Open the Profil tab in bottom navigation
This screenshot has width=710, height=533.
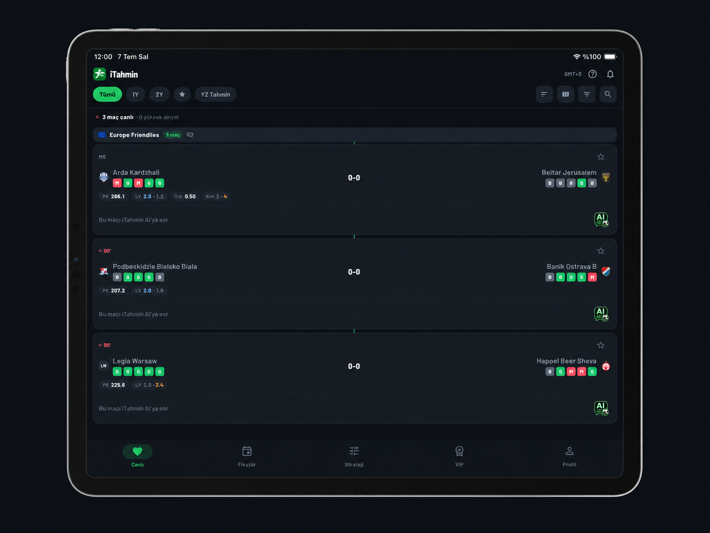pyautogui.click(x=569, y=456)
